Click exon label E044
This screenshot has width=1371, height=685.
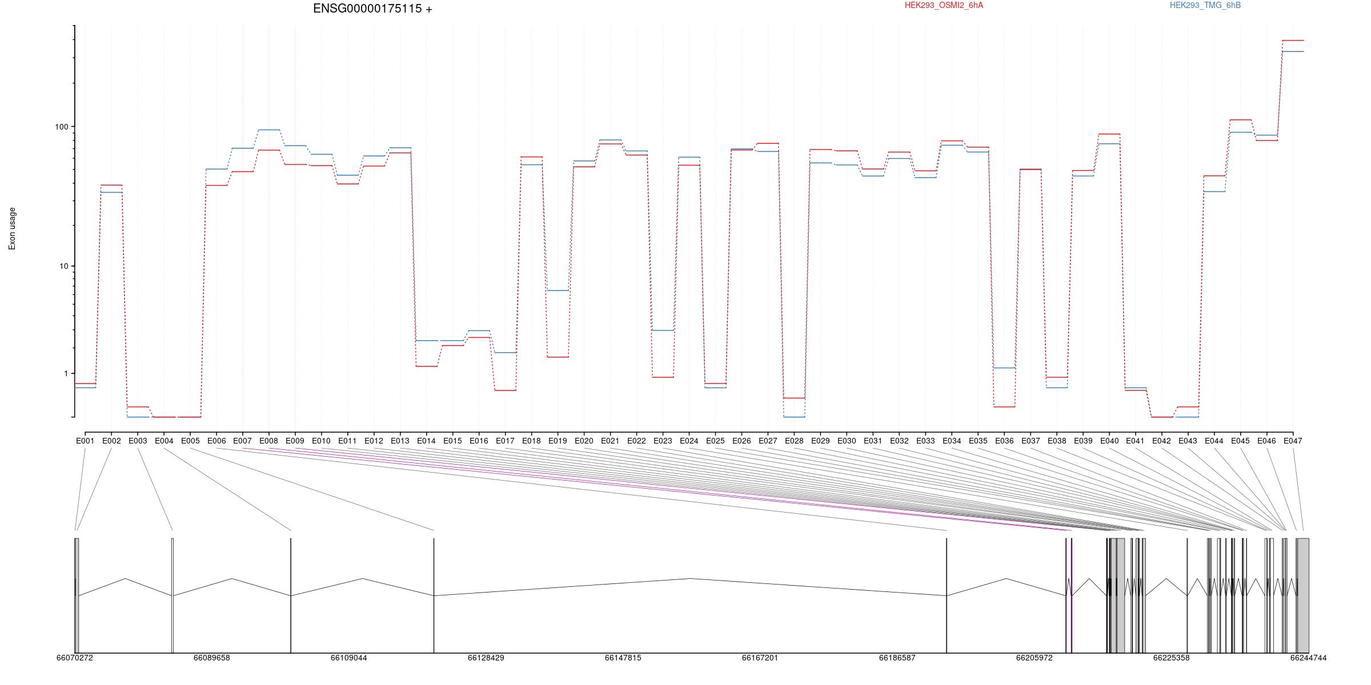point(1215,441)
